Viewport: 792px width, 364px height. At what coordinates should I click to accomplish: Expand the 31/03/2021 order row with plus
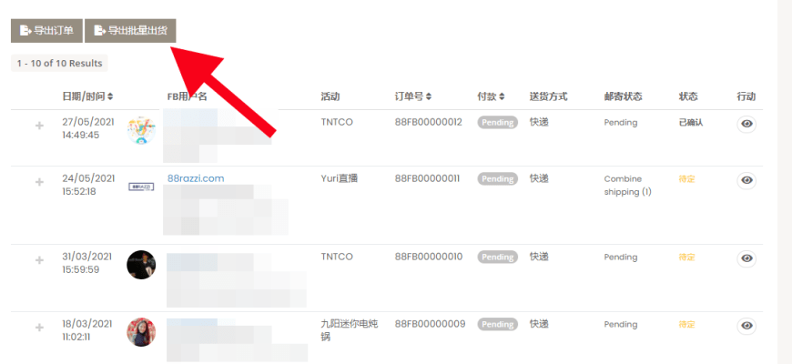tap(39, 260)
